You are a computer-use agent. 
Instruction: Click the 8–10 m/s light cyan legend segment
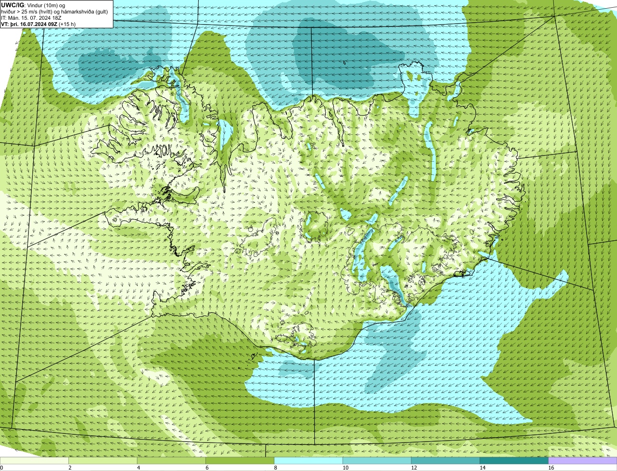point(308,461)
